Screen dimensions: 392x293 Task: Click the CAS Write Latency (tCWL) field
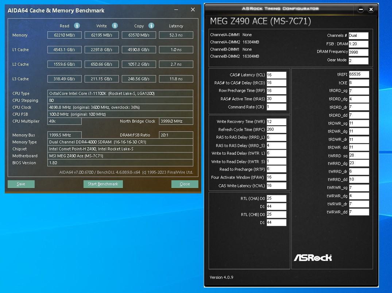pyautogui.click(x=276, y=186)
